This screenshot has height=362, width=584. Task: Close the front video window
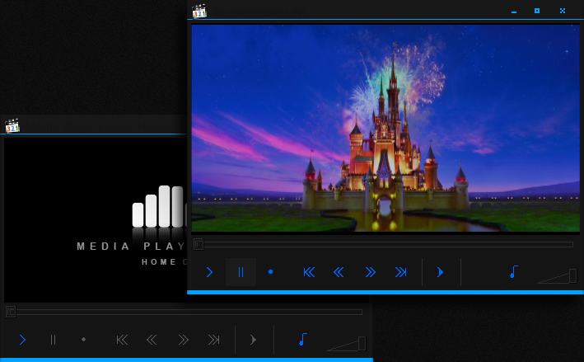coord(563,11)
